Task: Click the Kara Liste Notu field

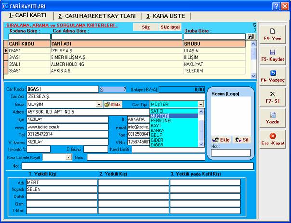Action: 146,157
